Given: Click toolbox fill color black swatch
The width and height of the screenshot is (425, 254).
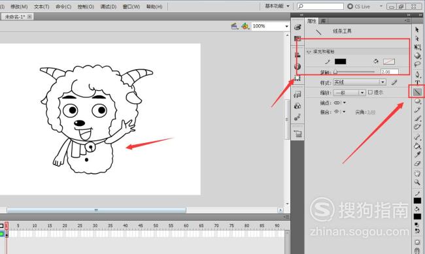Looking at the screenshot, I should [417, 217].
